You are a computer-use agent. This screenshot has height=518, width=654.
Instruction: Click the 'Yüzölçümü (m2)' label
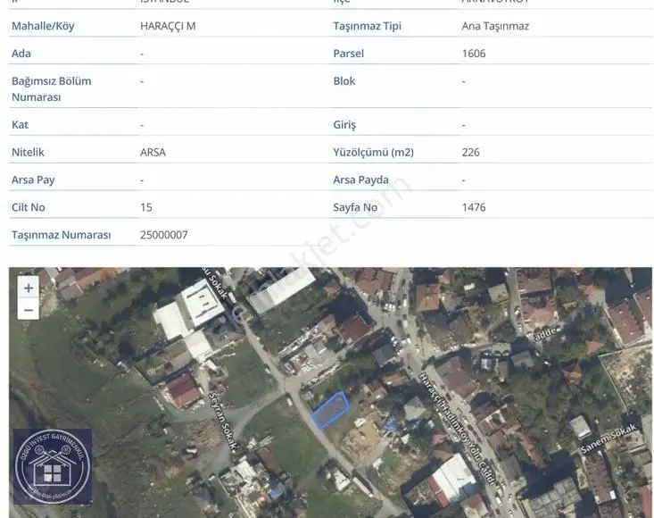tap(373, 153)
